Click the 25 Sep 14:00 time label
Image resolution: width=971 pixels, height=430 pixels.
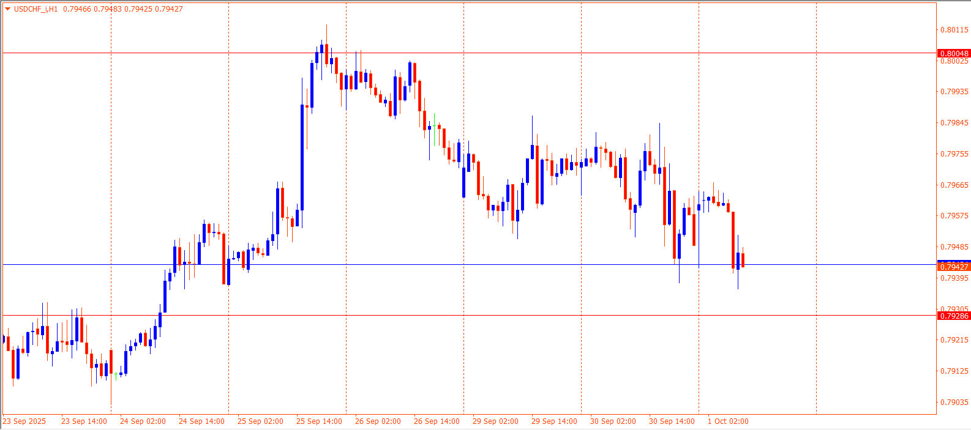coord(319,421)
